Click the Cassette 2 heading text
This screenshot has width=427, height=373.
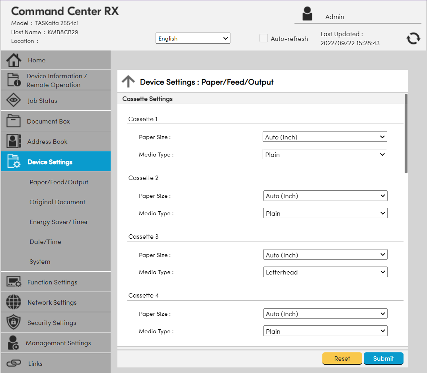click(143, 178)
